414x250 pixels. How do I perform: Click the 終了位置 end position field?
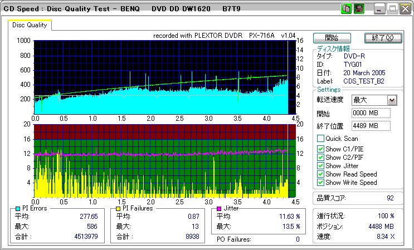point(372,126)
